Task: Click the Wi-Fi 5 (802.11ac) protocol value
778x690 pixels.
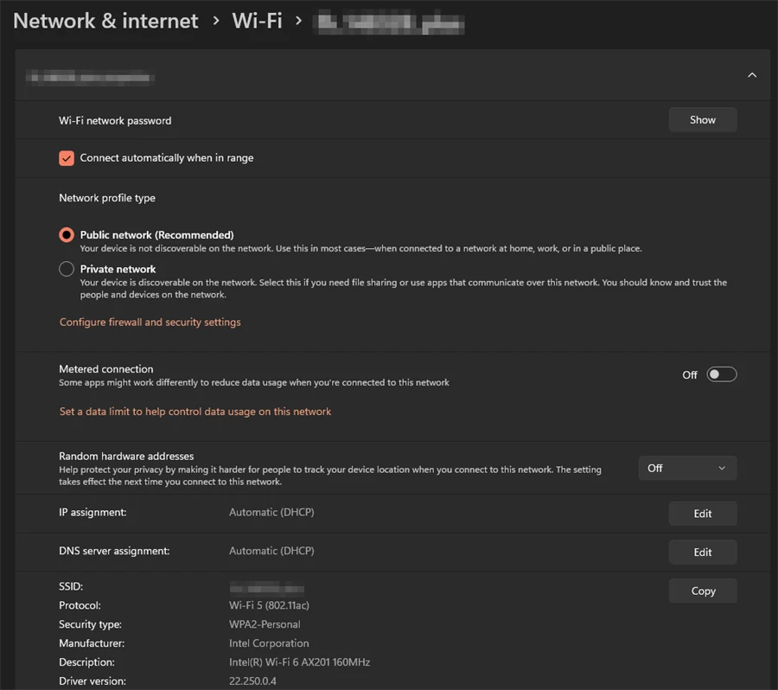Action: (x=269, y=605)
